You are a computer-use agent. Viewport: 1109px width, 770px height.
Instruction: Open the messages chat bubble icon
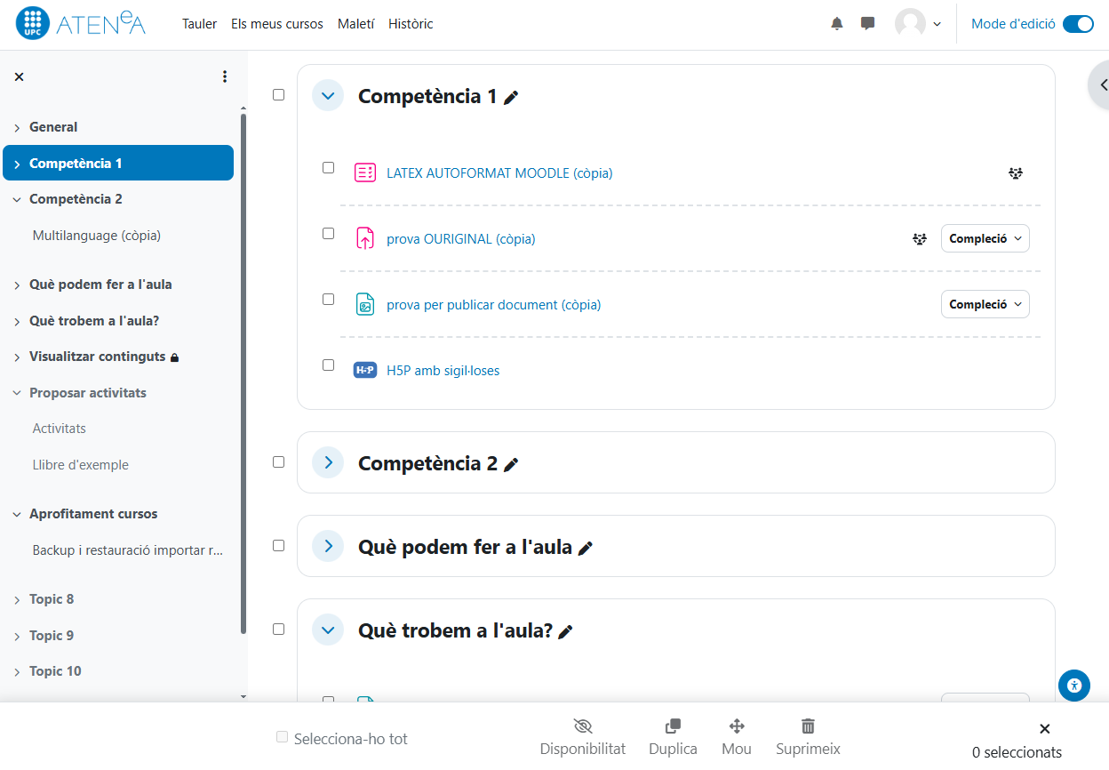click(868, 24)
